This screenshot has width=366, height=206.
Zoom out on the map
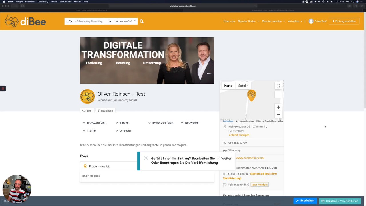pyautogui.click(x=278, y=114)
